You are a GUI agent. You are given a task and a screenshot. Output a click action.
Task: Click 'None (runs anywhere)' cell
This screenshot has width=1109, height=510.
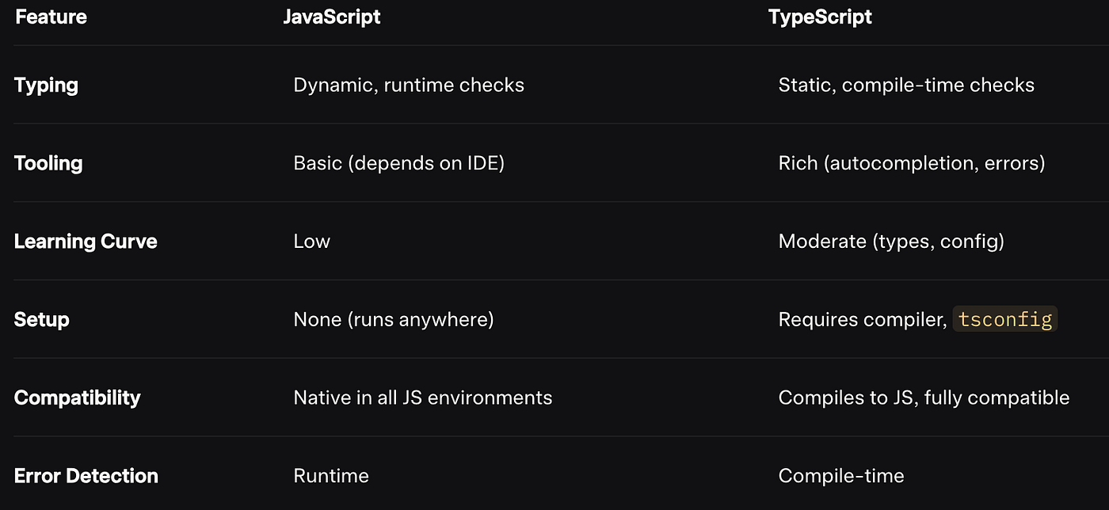pos(393,320)
